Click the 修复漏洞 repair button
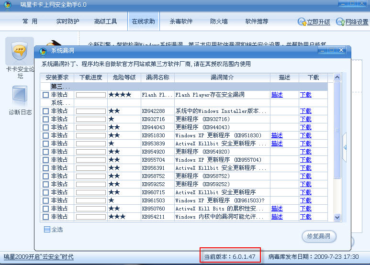370x265 pixels. tap(319, 236)
